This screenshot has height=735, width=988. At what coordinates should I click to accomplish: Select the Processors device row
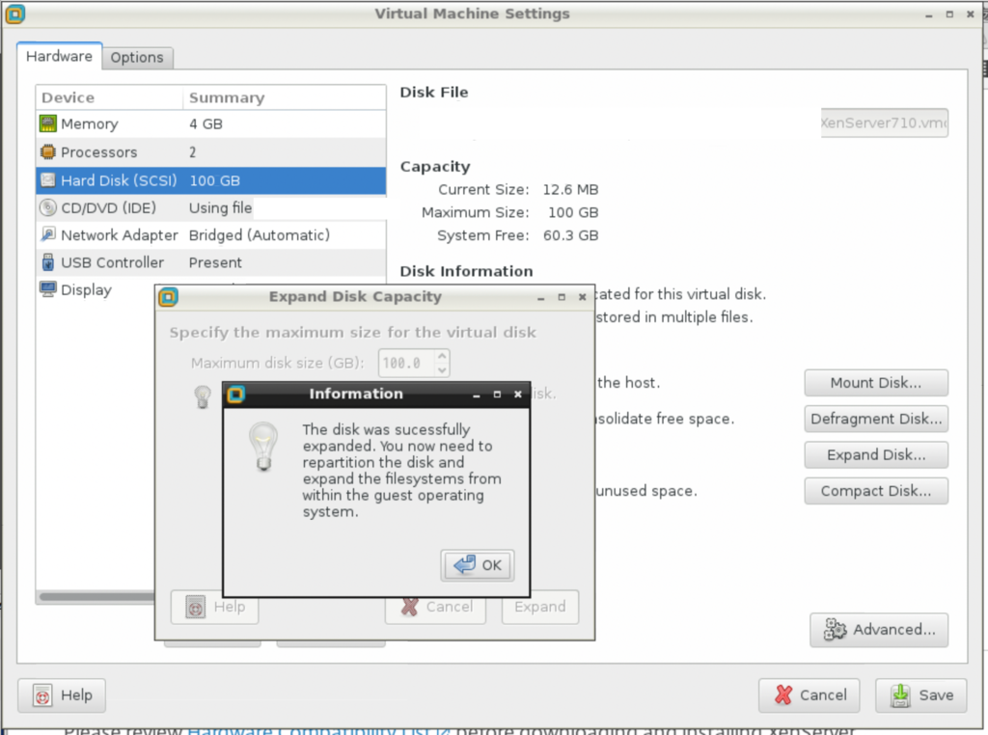211,151
